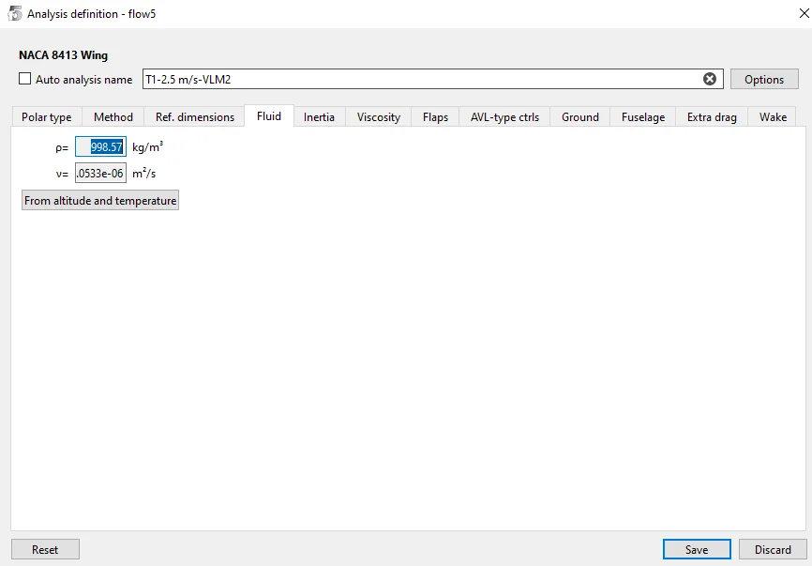Save the analysis definition
812x566 pixels.
[x=697, y=549]
